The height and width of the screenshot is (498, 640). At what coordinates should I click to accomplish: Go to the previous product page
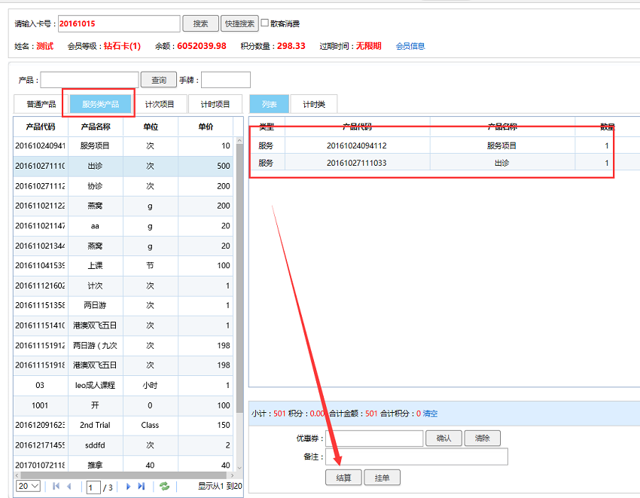tap(69, 487)
